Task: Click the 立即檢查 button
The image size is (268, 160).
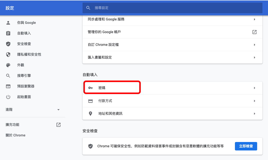Action: pos(246,146)
